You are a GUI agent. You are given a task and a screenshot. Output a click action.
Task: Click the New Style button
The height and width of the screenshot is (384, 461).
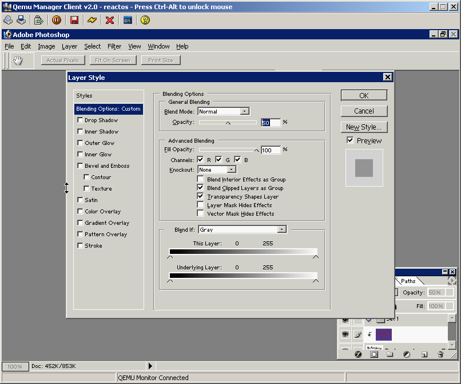tap(364, 127)
